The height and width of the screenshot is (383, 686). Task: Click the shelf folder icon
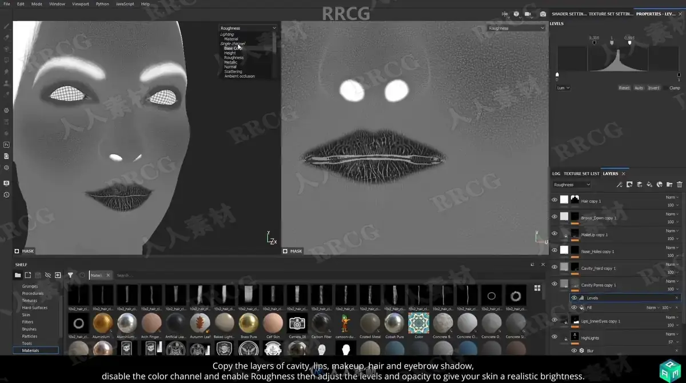pyautogui.click(x=18, y=275)
